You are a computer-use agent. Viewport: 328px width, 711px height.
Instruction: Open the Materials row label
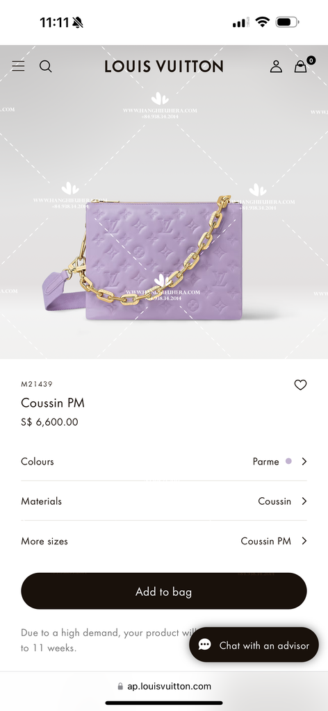coord(41,501)
